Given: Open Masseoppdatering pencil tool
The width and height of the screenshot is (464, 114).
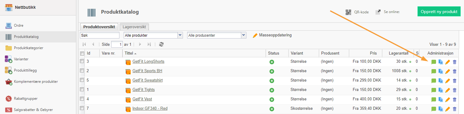Looking at the screenshot, I should (255, 35).
